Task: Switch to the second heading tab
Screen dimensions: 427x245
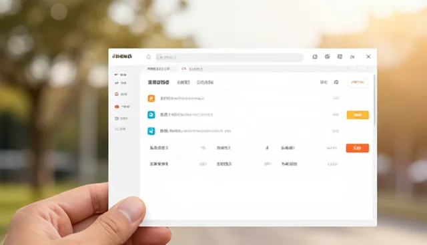Action: pos(183,83)
